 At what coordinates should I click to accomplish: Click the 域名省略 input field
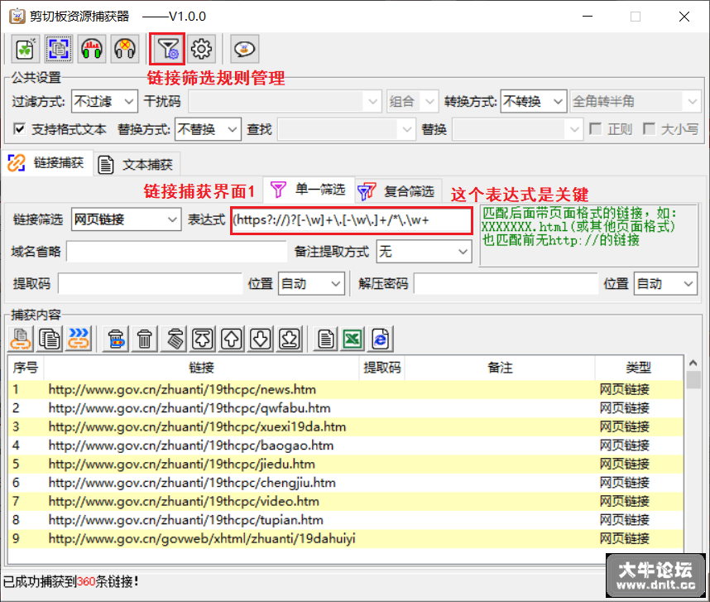point(176,252)
